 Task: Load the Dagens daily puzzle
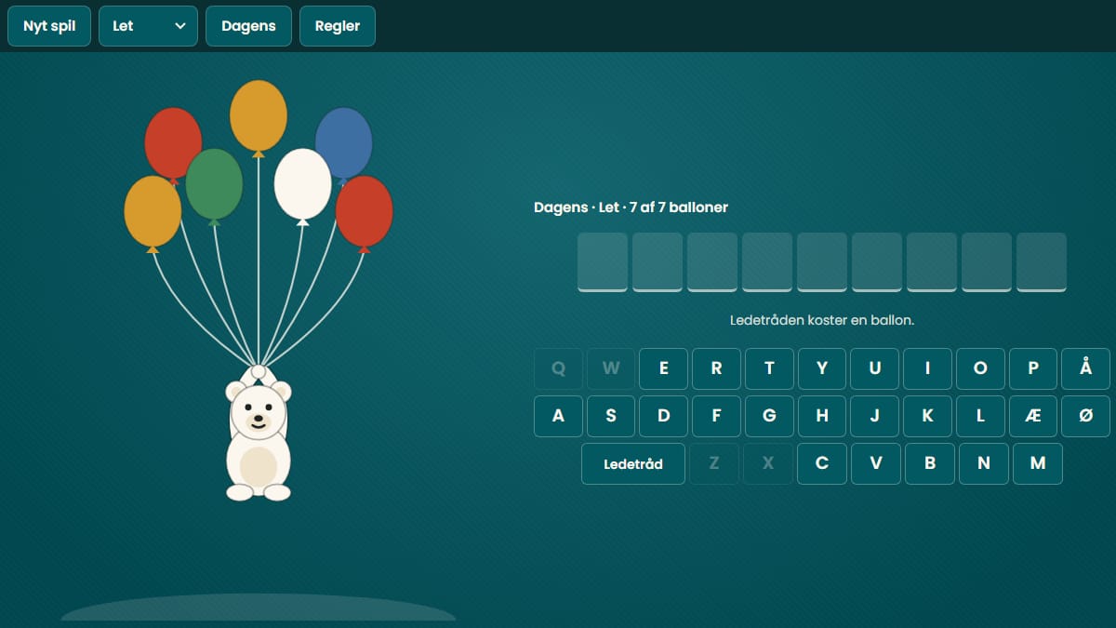click(x=248, y=26)
